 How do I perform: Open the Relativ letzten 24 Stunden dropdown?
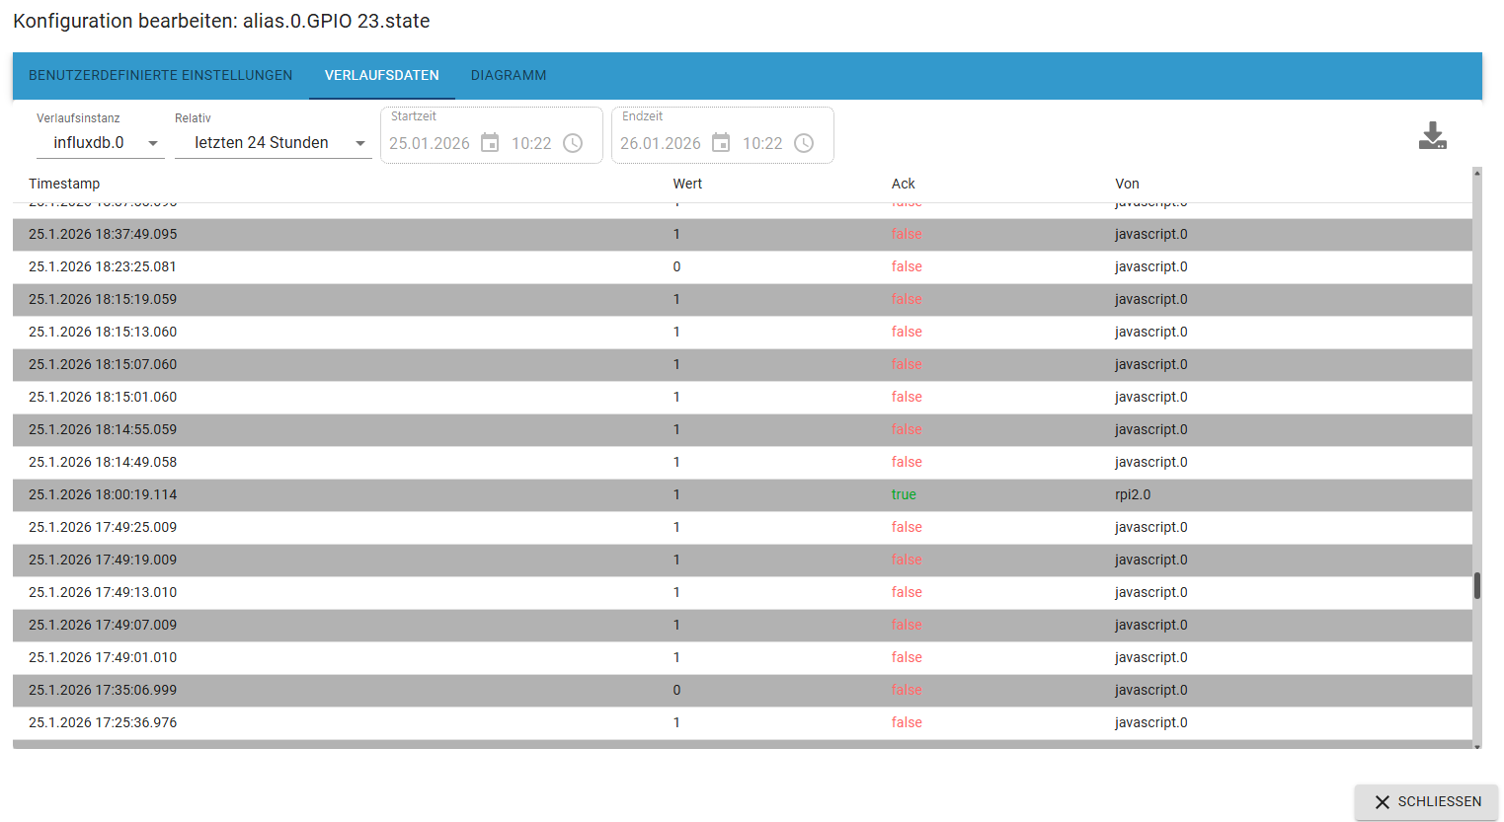click(x=273, y=143)
